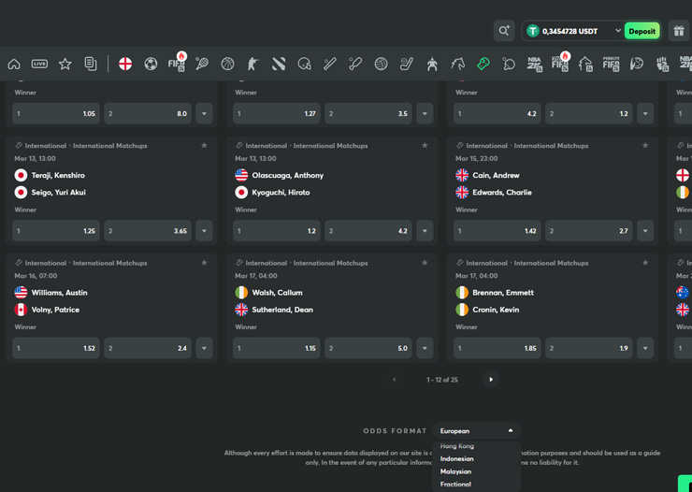This screenshot has height=492, width=692.
Task: Click the green Deposit button
Action: (642, 31)
